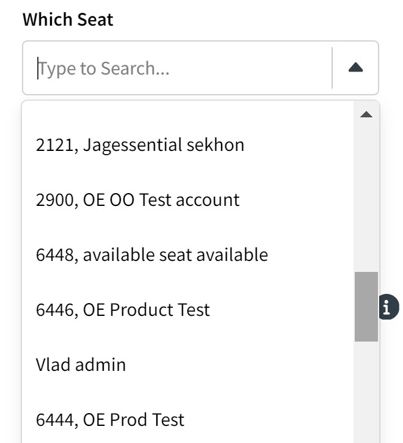This screenshot has width=403, height=443.
Task: Pick 6448, available seat available
Action: tap(151, 254)
